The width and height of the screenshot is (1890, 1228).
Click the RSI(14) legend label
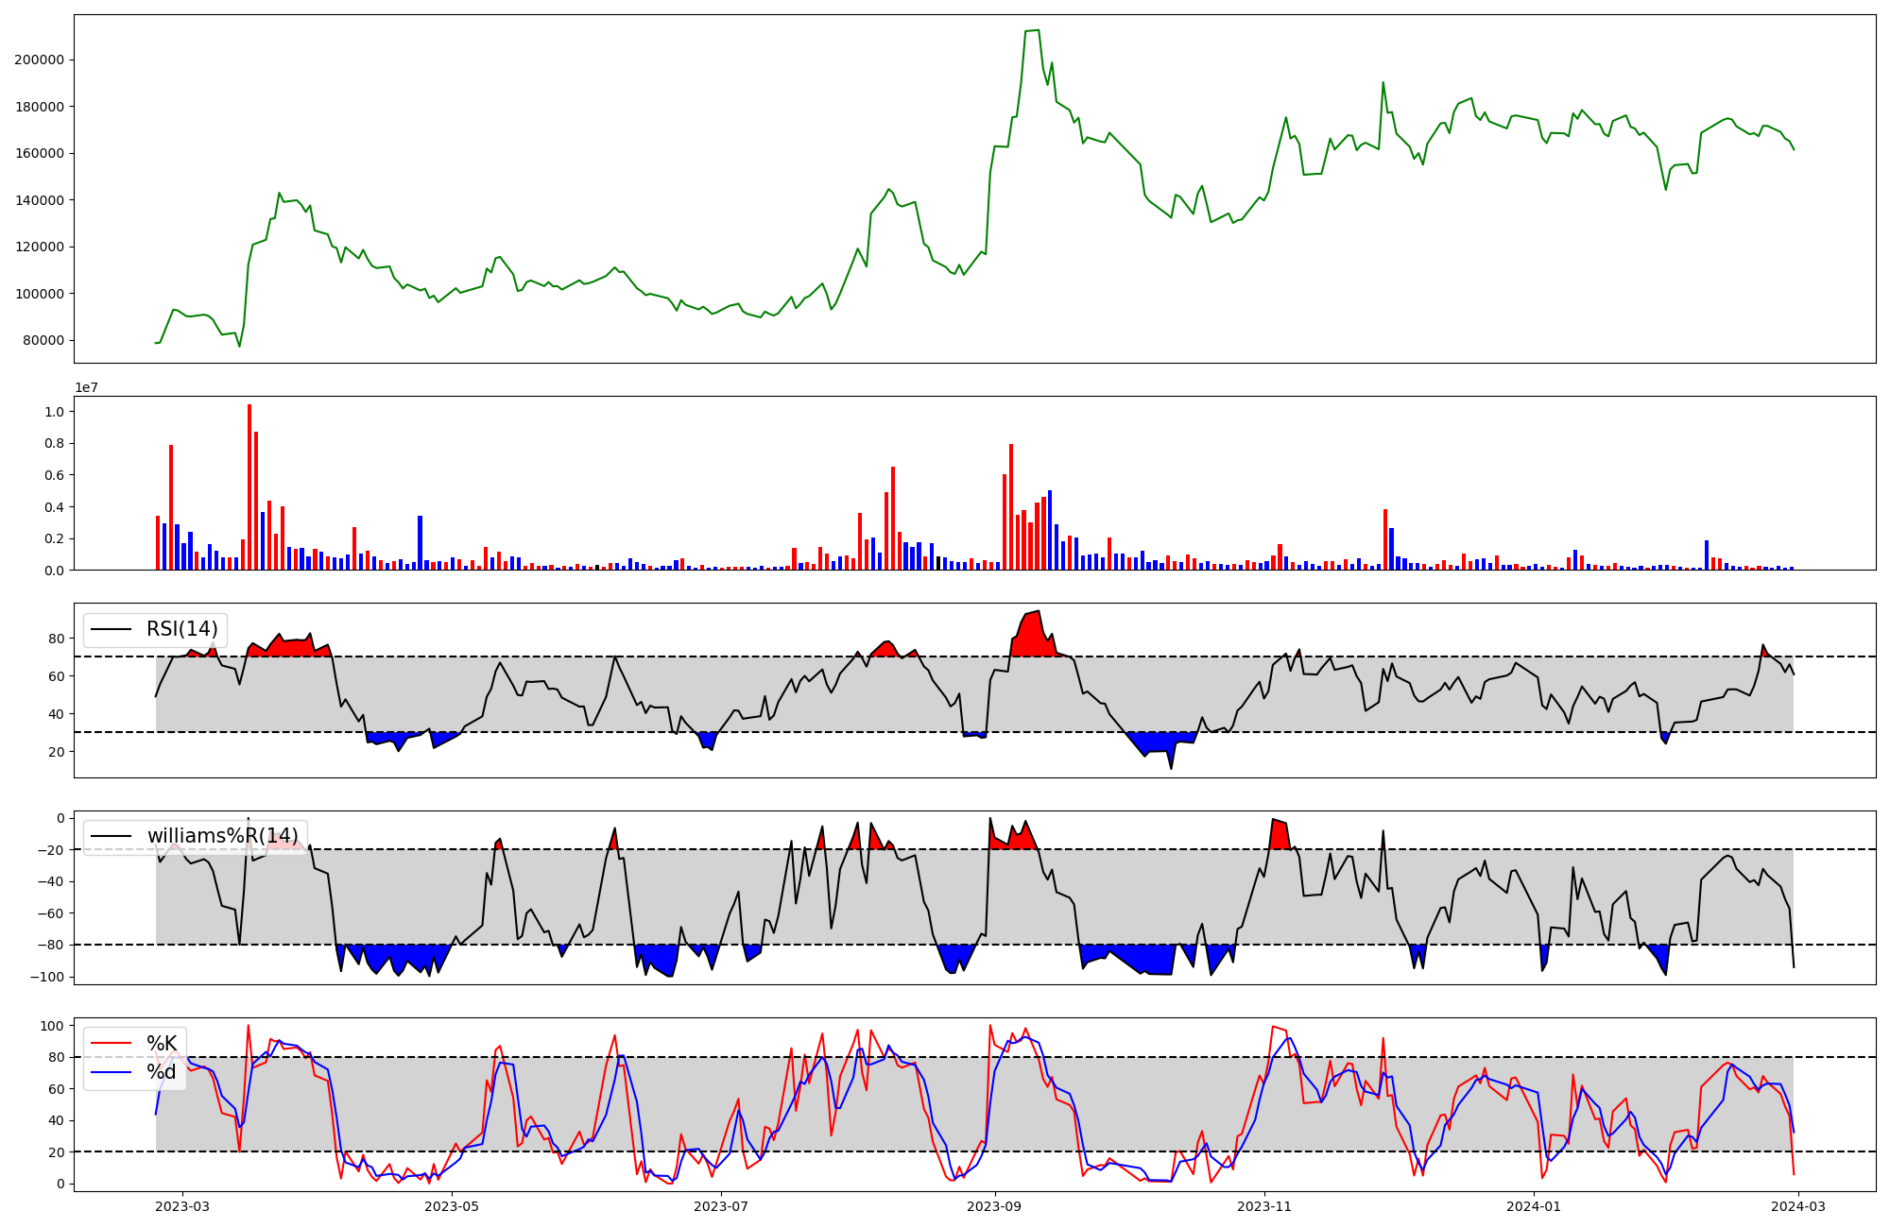tap(181, 629)
